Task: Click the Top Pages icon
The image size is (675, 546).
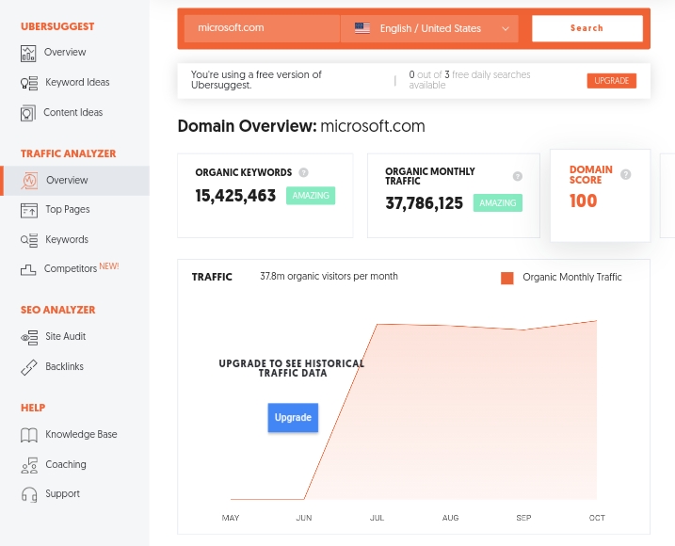Action: (x=29, y=211)
